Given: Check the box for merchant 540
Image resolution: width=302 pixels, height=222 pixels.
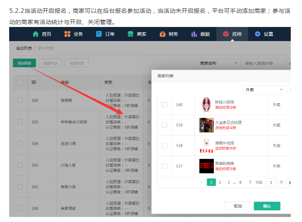Looking at the screenshot, I should point(164,105).
